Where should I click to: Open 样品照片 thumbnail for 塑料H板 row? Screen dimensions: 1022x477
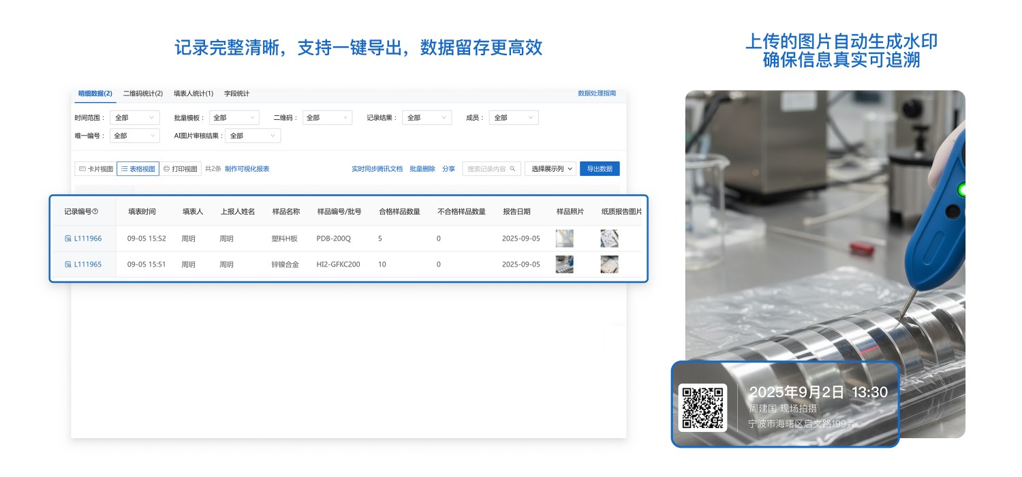coord(565,238)
